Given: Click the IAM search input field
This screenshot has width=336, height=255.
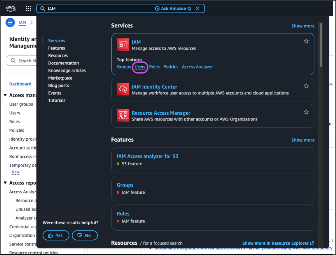Looking at the screenshot, I should coord(98,8).
